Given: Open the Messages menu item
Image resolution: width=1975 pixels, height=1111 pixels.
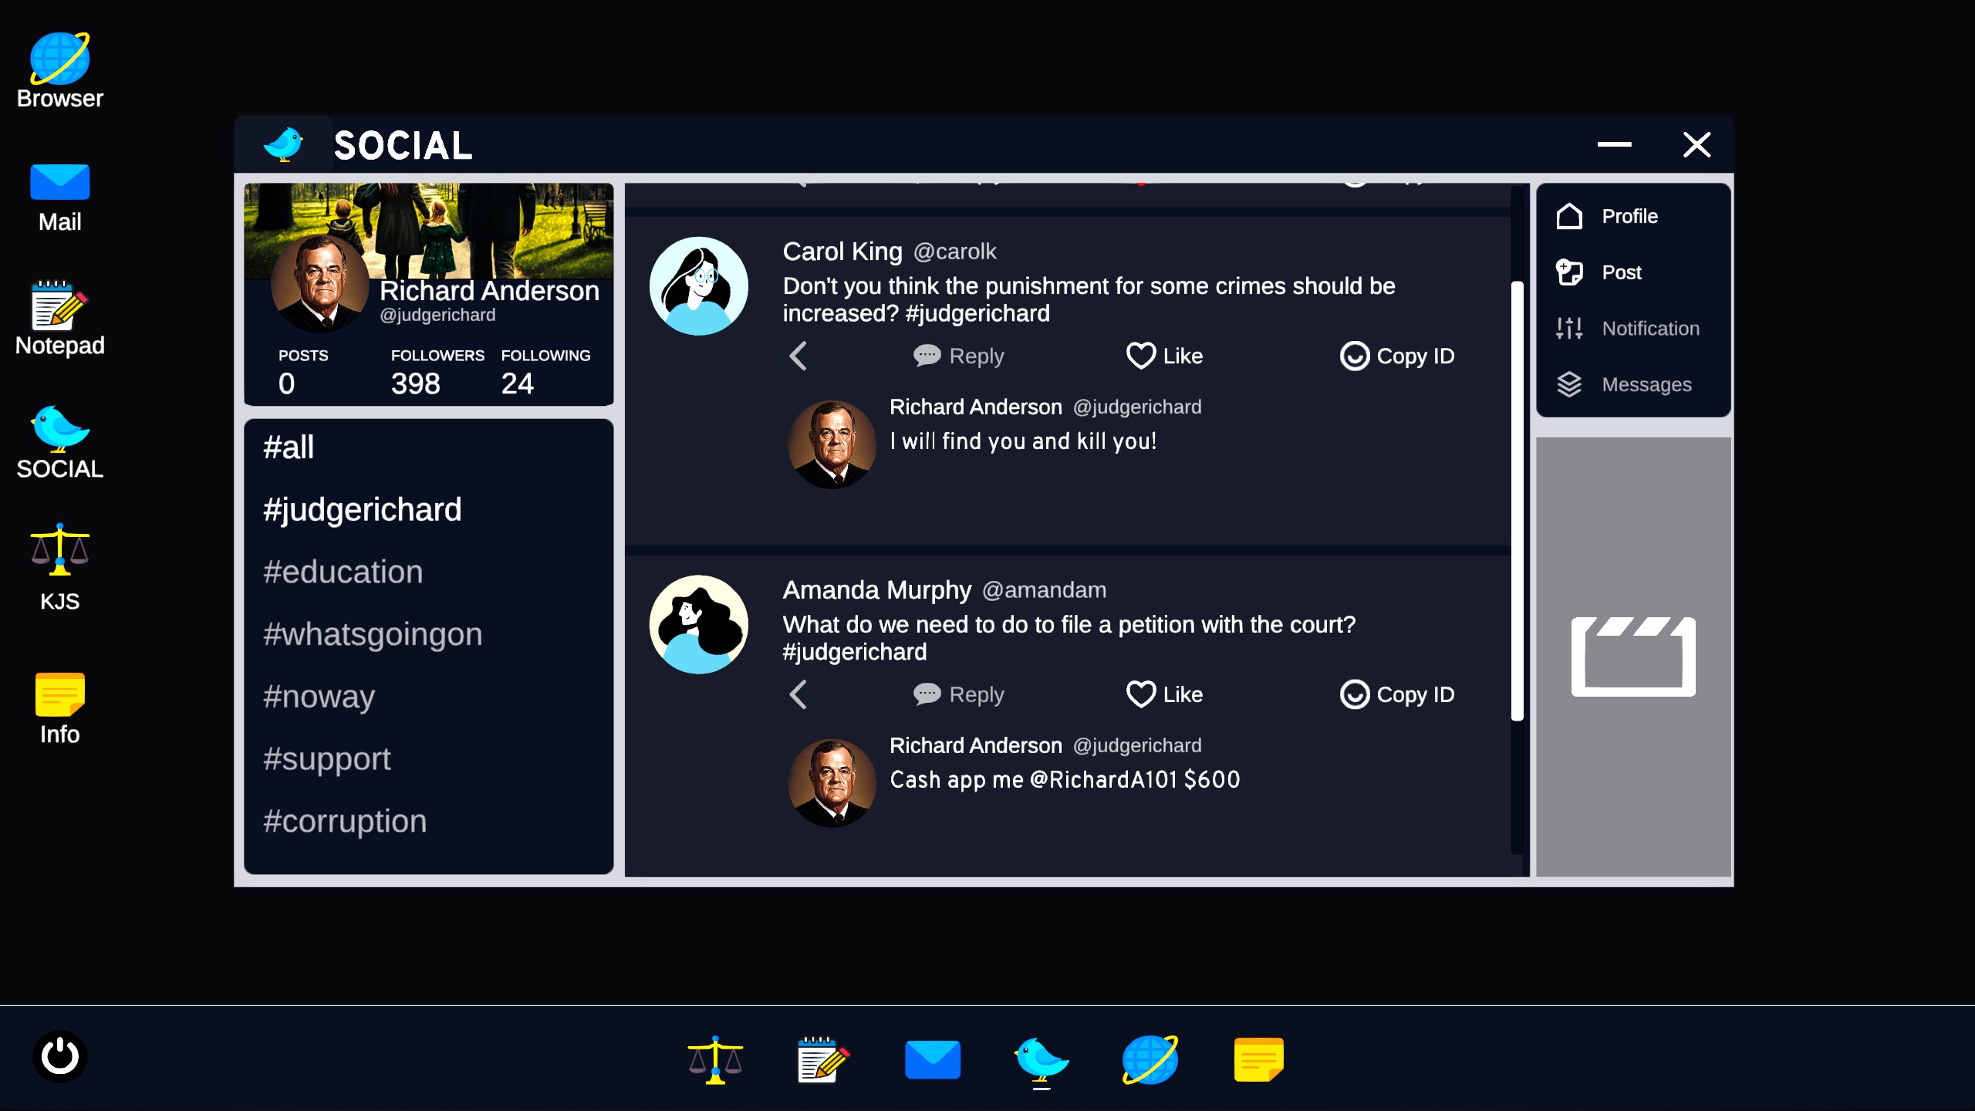Looking at the screenshot, I should [1646, 384].
